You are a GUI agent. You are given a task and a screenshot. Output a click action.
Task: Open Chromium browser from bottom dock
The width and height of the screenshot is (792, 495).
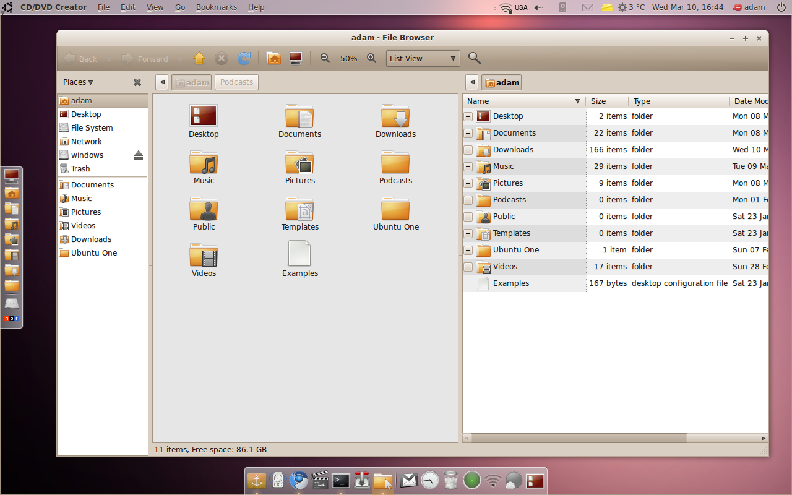299,480
